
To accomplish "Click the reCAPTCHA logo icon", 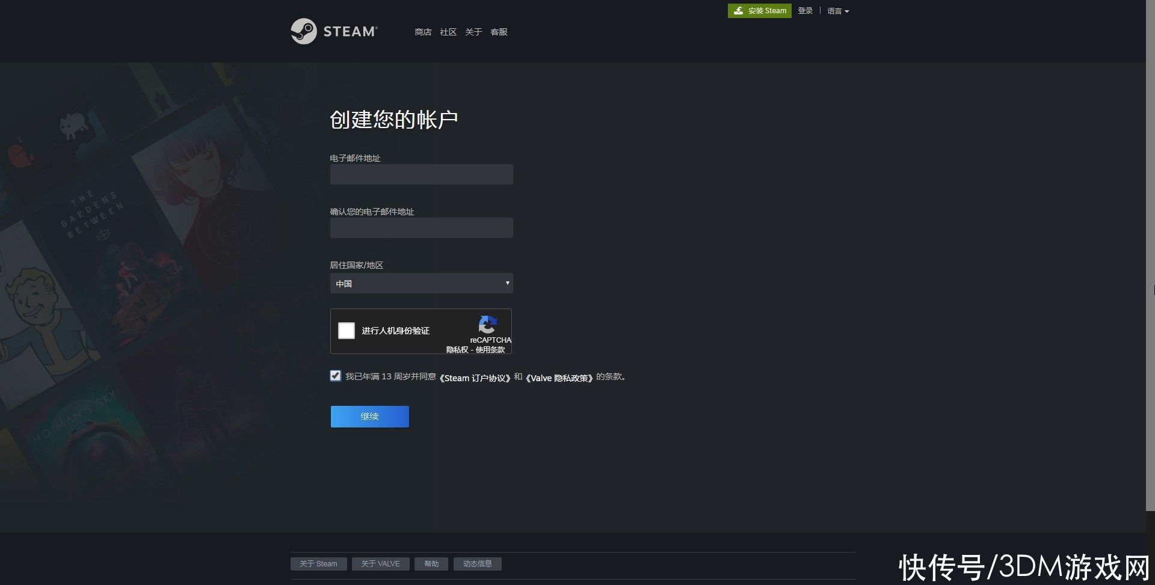I will tap(487, 325).
